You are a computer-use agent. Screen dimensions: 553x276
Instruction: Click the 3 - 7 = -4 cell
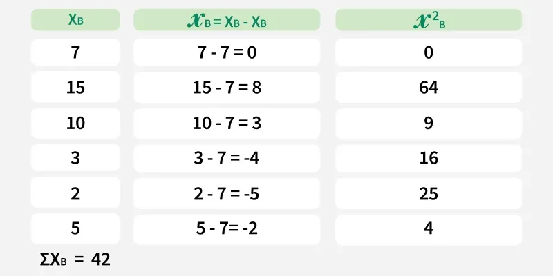click(x=227, y=158)
